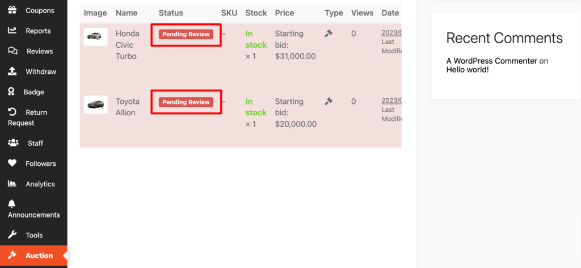
Task: Open the Honda Civic Turbo product
Action: tap(127, 45)
